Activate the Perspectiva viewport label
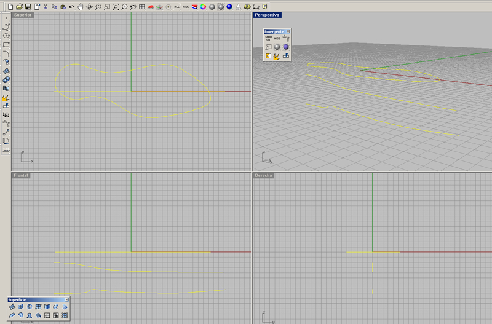Screen dimensions: 492x324 click(267, 15)
